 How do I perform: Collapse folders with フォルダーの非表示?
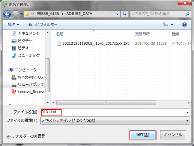(x=26, y=136)
